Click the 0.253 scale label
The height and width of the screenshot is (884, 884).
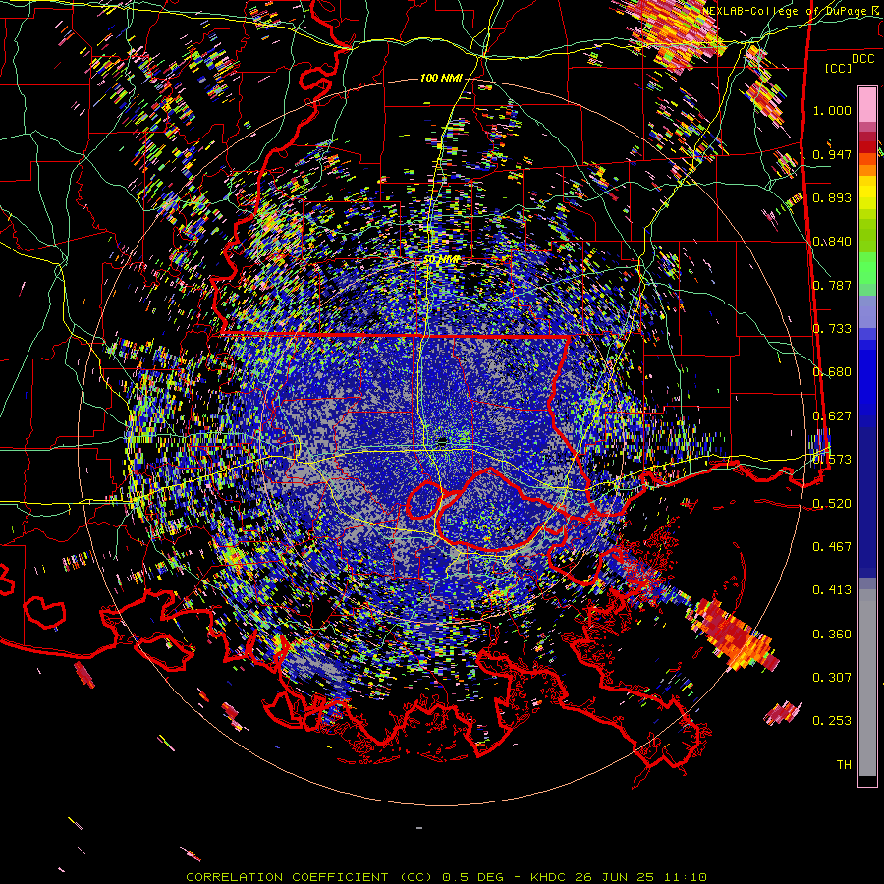point(832,721)
